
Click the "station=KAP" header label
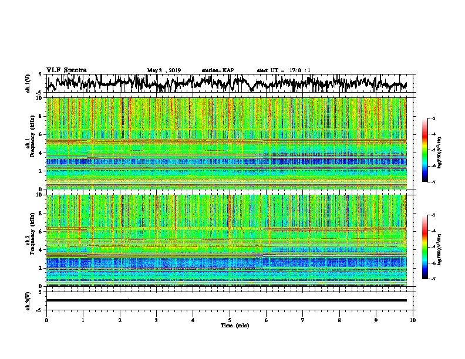218,70
